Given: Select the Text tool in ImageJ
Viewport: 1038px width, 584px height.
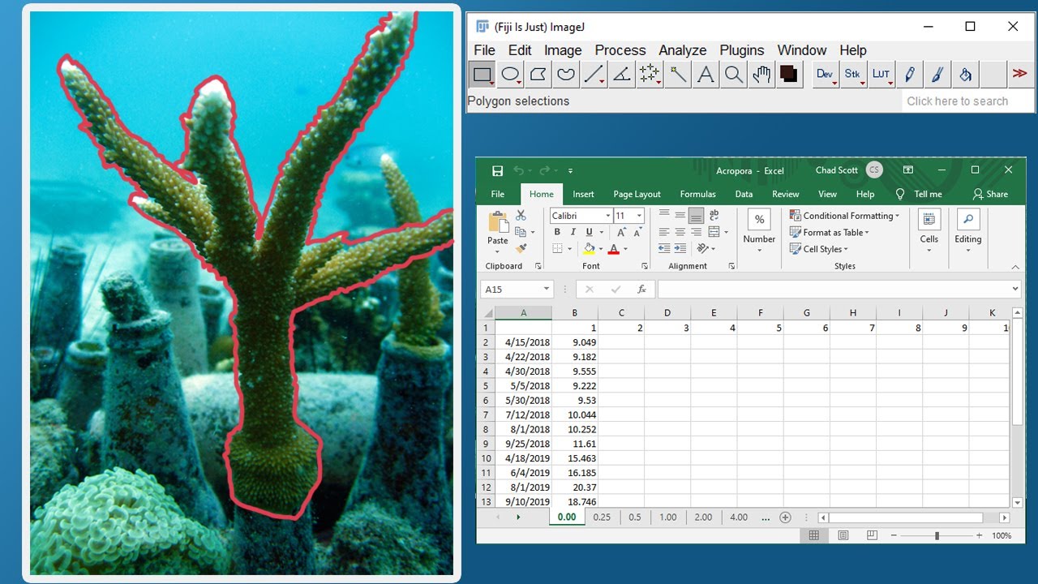Looking at the screenshot, I should [706, 75].
